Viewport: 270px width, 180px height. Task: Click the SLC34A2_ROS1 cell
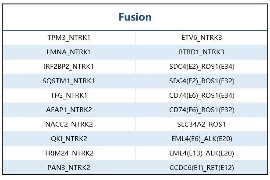[202, 124]
